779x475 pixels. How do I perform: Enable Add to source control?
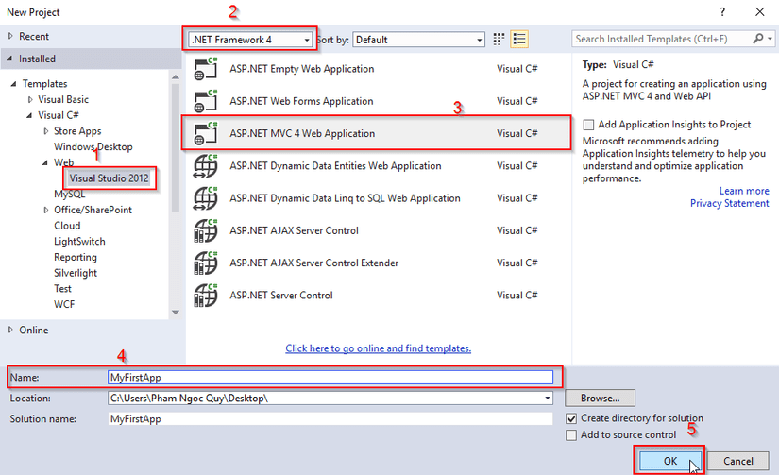click(x=571, y=435)
